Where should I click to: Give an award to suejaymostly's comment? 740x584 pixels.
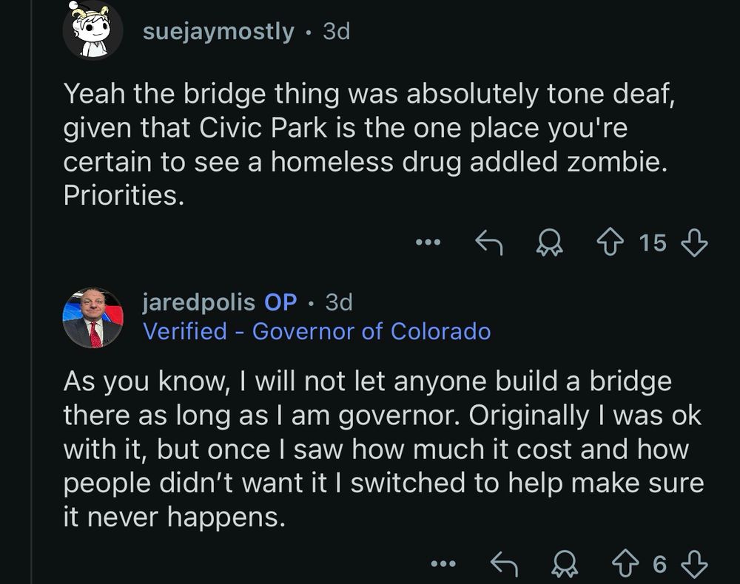pos(549,242)
